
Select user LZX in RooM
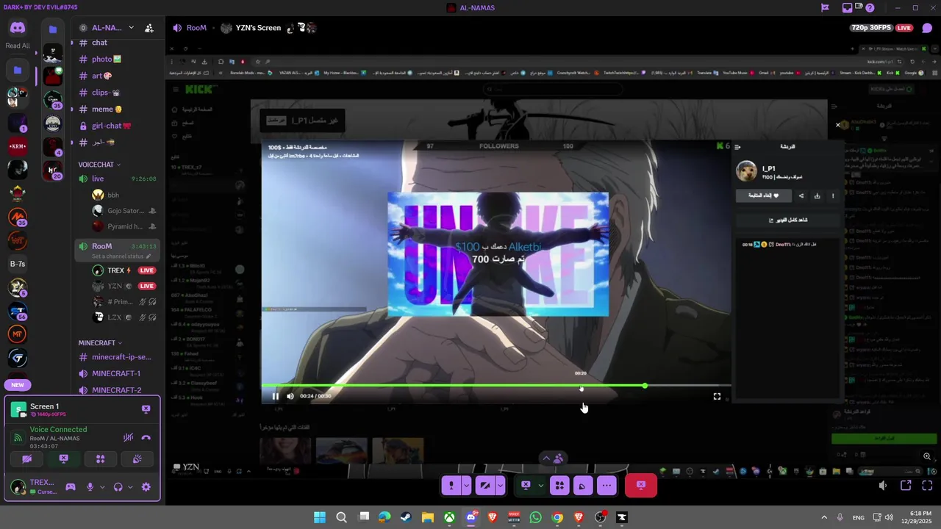(x=124, y=317)
